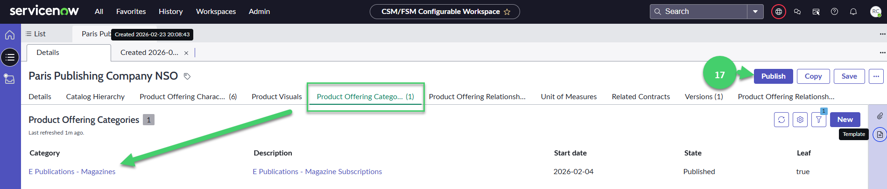Open the RC user avatar menu

[876, 12]
